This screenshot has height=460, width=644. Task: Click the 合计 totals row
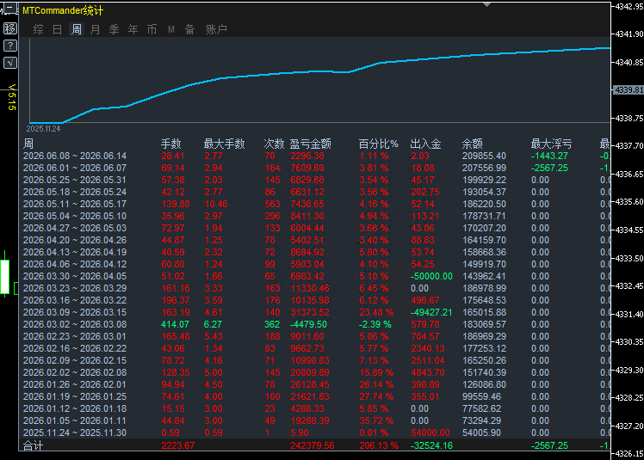point(314,445)
